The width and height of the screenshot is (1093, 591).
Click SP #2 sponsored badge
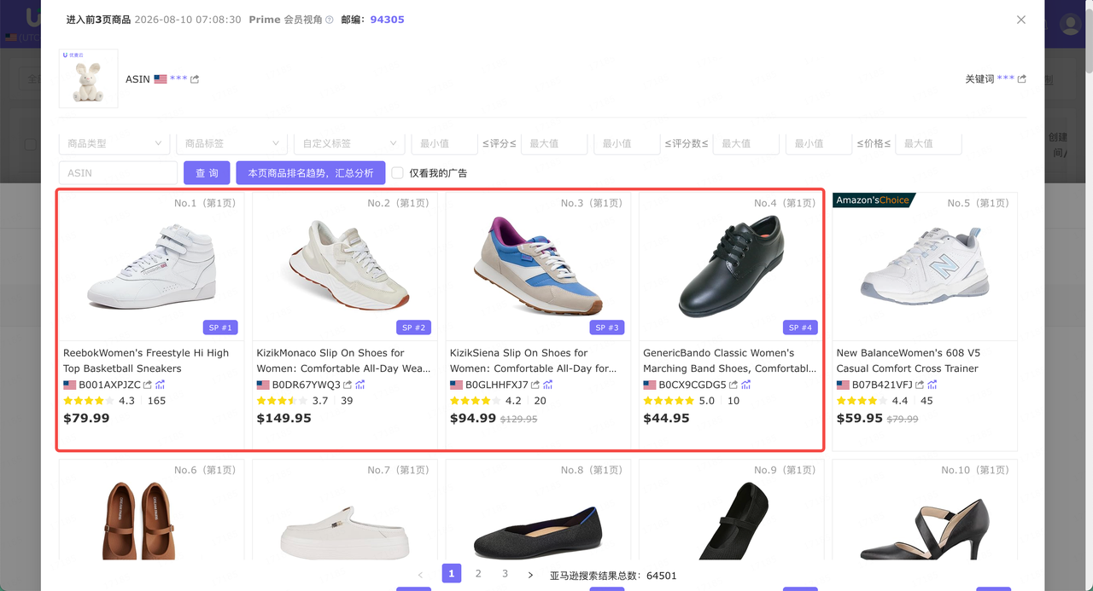pyautogui.click(x=413, y=327)
